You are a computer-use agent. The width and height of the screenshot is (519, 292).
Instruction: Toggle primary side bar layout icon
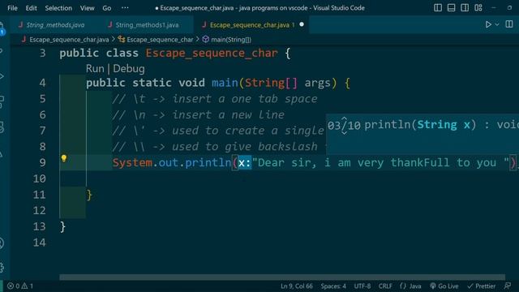[438, 7]
